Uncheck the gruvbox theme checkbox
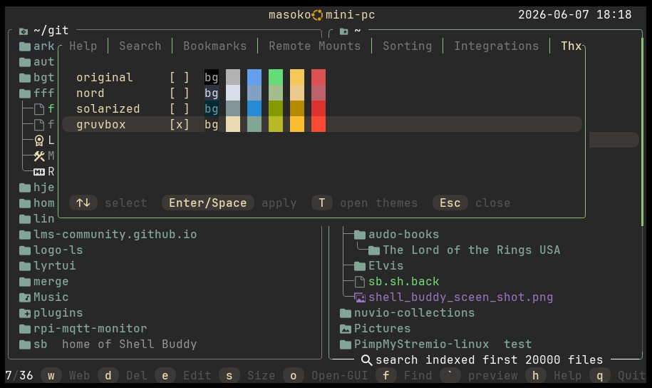The width and height of the screenshot is (652, 388). point(180,125)
